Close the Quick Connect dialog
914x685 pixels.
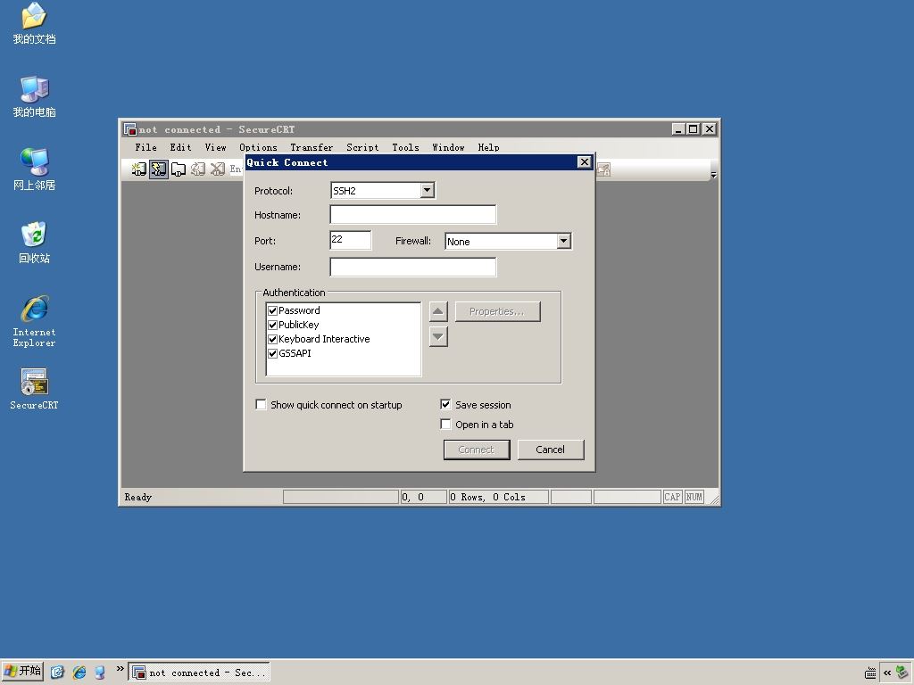point(584,162)
